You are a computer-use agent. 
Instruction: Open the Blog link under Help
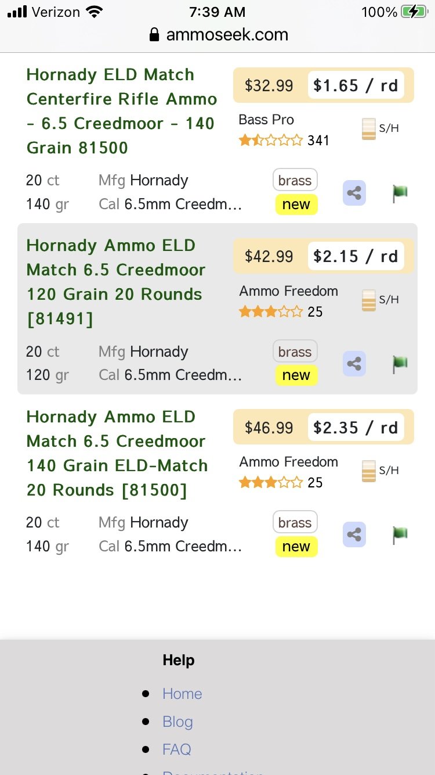coord(177,722)
